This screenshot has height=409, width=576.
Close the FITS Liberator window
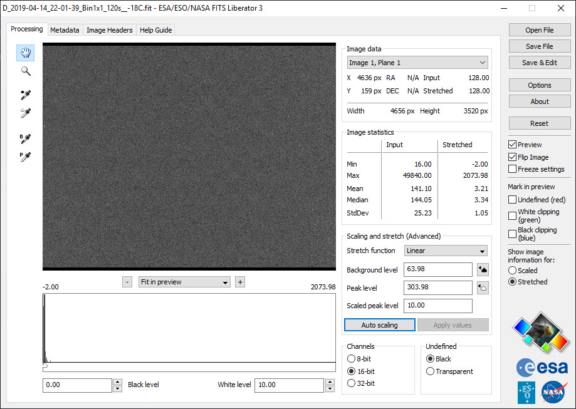coord(561,8)
